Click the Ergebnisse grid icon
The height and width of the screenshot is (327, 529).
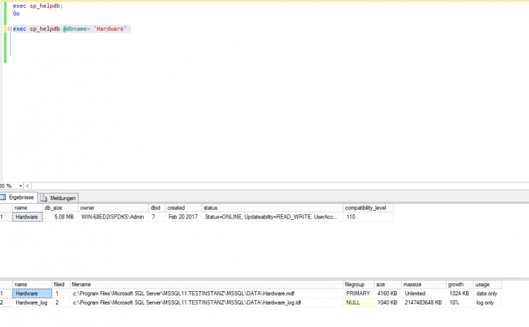pos(4,198)
